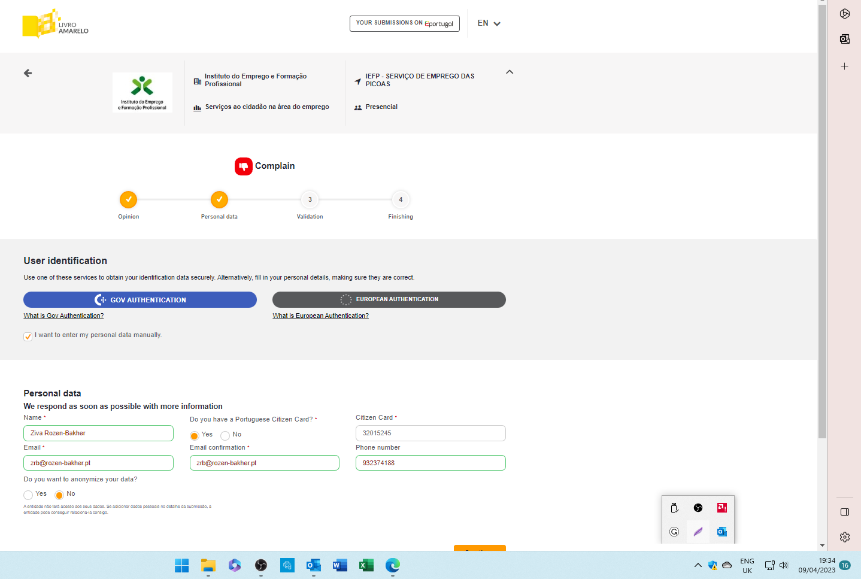Screen dimensions: 861x579
Task: Click the scrollbar down arrow
Action: pos(823,545)
